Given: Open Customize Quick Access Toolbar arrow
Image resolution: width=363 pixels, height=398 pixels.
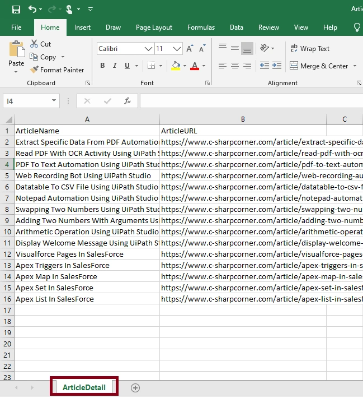Looking at the screenshot, I should [x=91, y=10].
